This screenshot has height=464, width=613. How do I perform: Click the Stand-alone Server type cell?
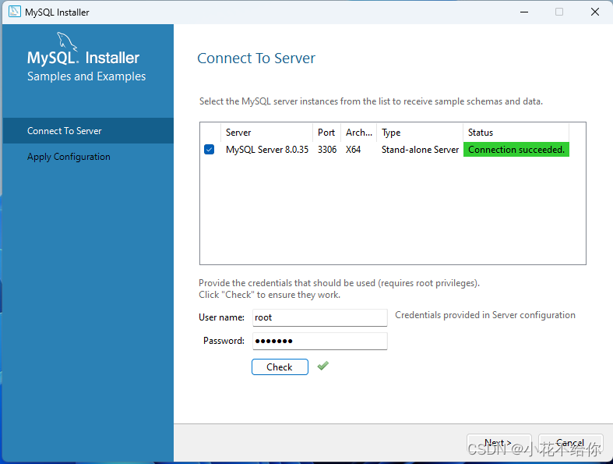[420, 150]
